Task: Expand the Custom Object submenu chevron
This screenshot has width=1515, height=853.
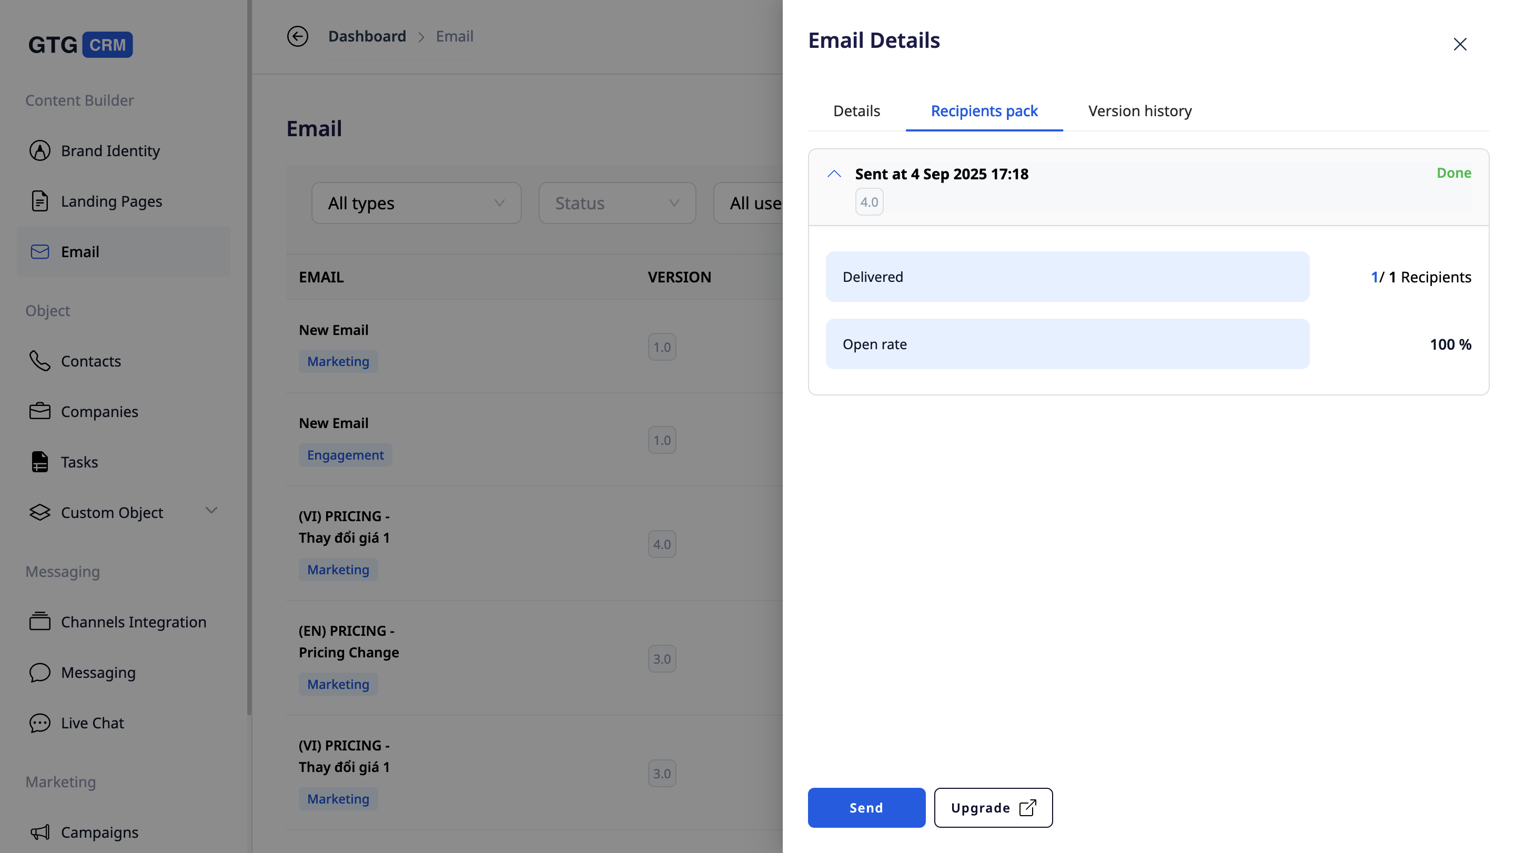Action: 211,510
